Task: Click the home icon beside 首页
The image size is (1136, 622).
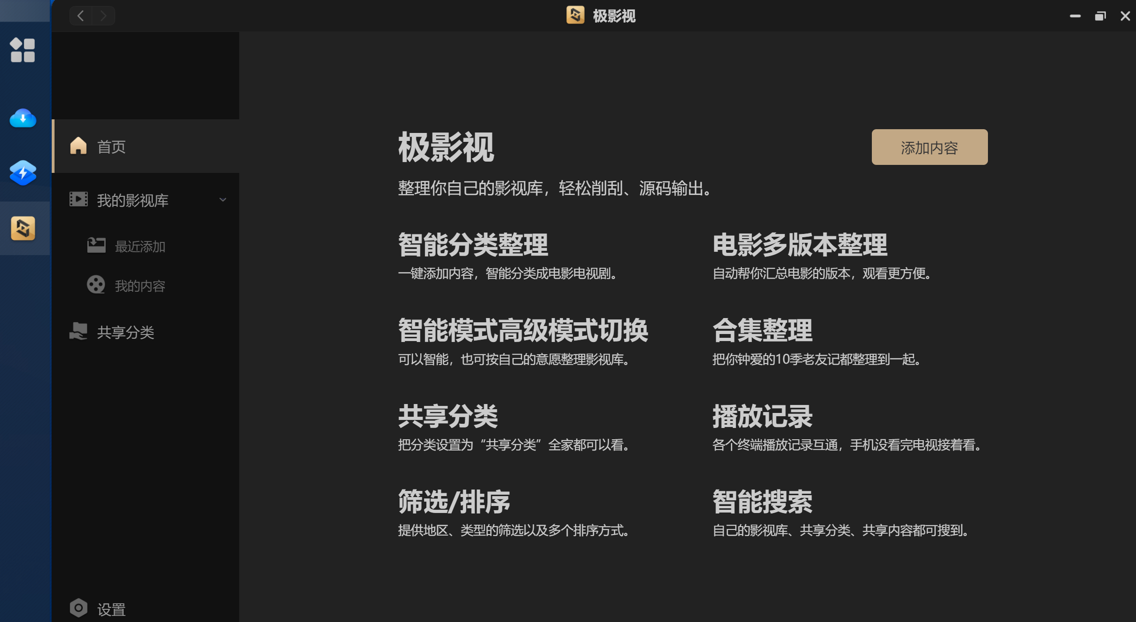Action: pos(78,146)
